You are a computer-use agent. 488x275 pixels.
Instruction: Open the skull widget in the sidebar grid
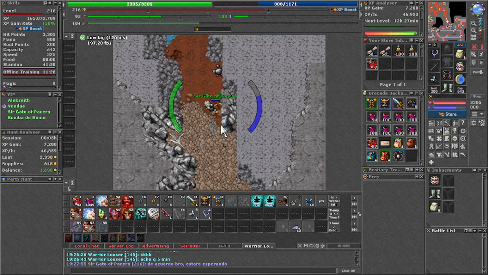point(455,139)
